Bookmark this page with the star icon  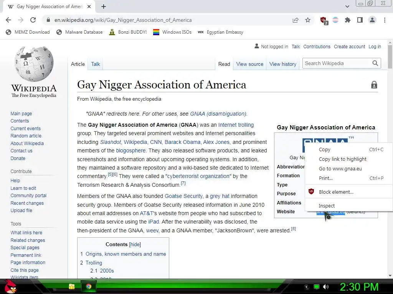(308, 20)
